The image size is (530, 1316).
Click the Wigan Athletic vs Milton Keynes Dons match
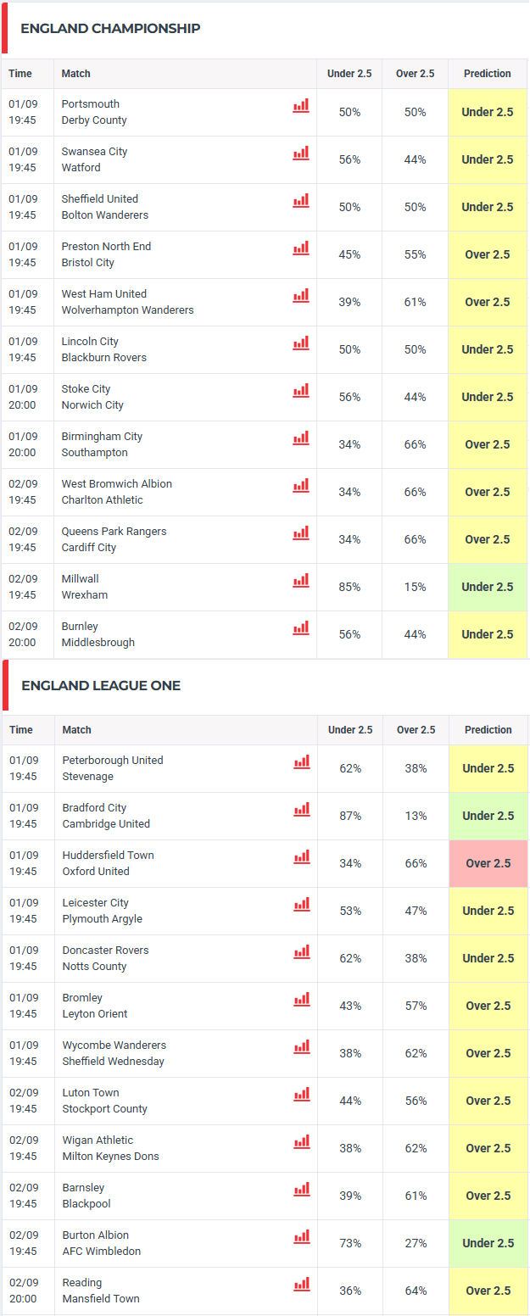pos(110,1148)
